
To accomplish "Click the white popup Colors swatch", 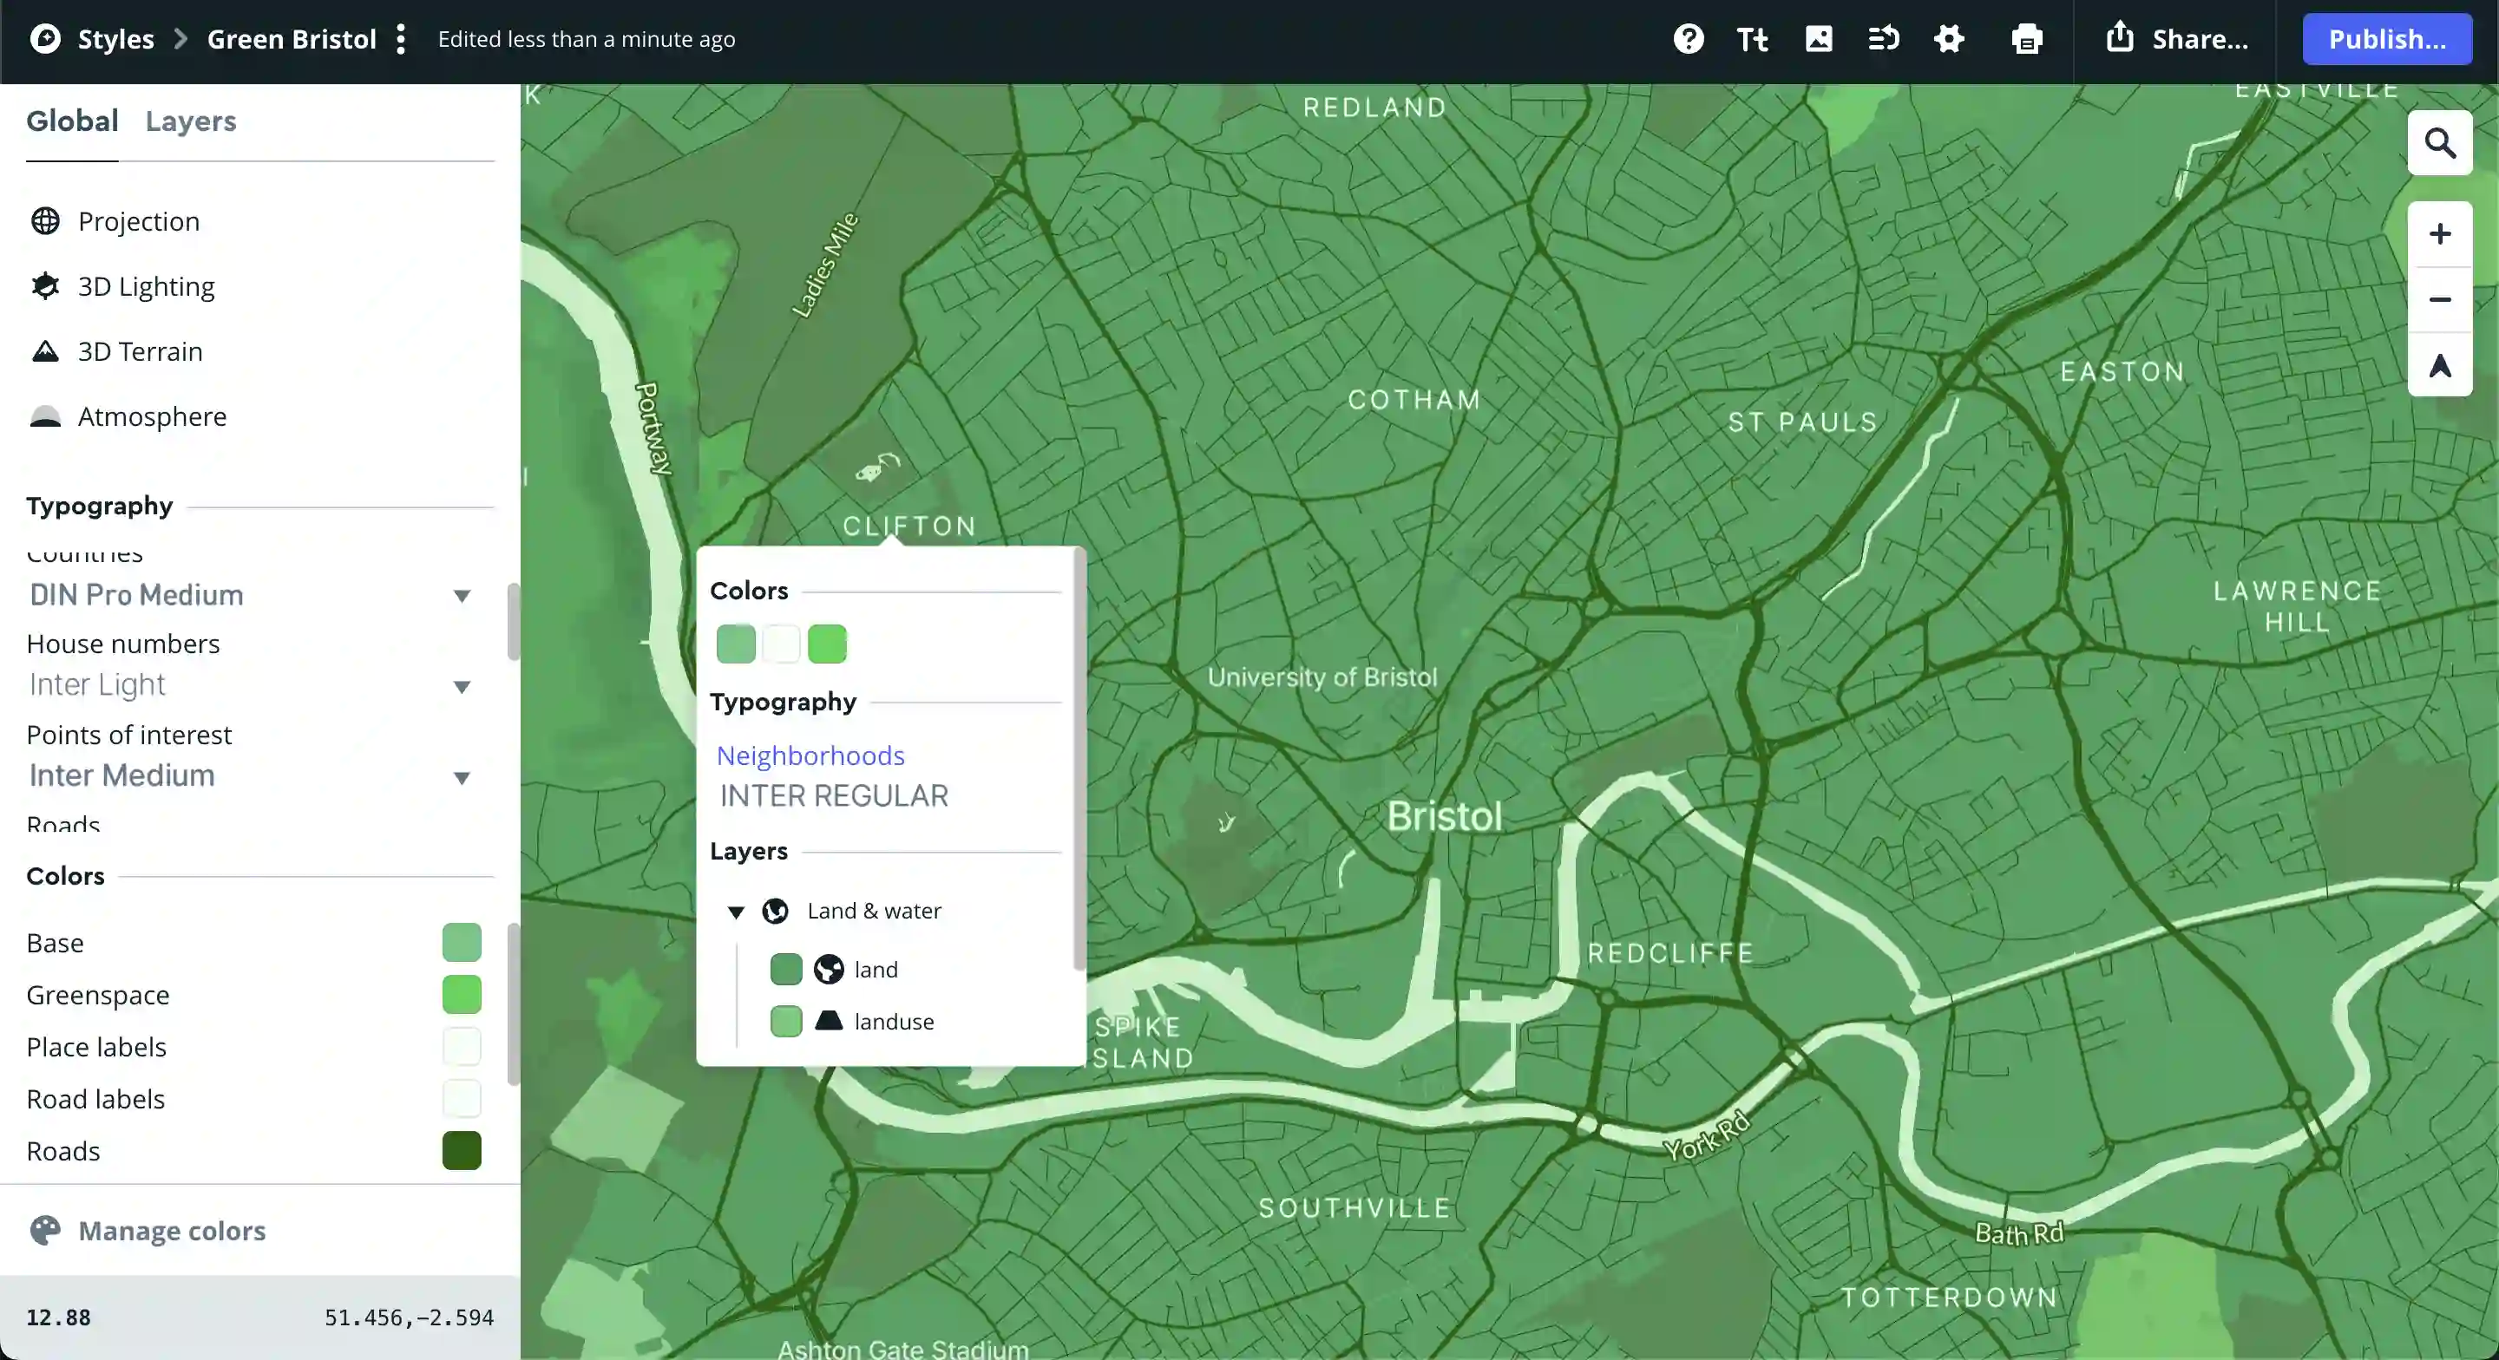I will 781,644.
